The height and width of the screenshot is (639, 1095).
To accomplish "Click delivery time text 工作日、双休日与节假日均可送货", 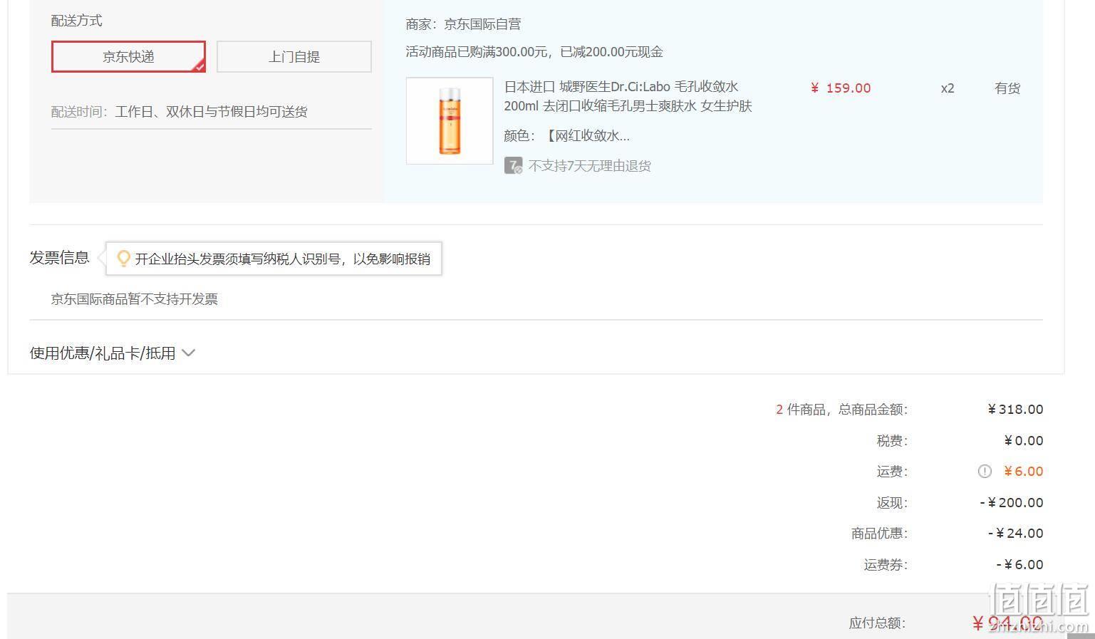I will [x=211, y=112].
